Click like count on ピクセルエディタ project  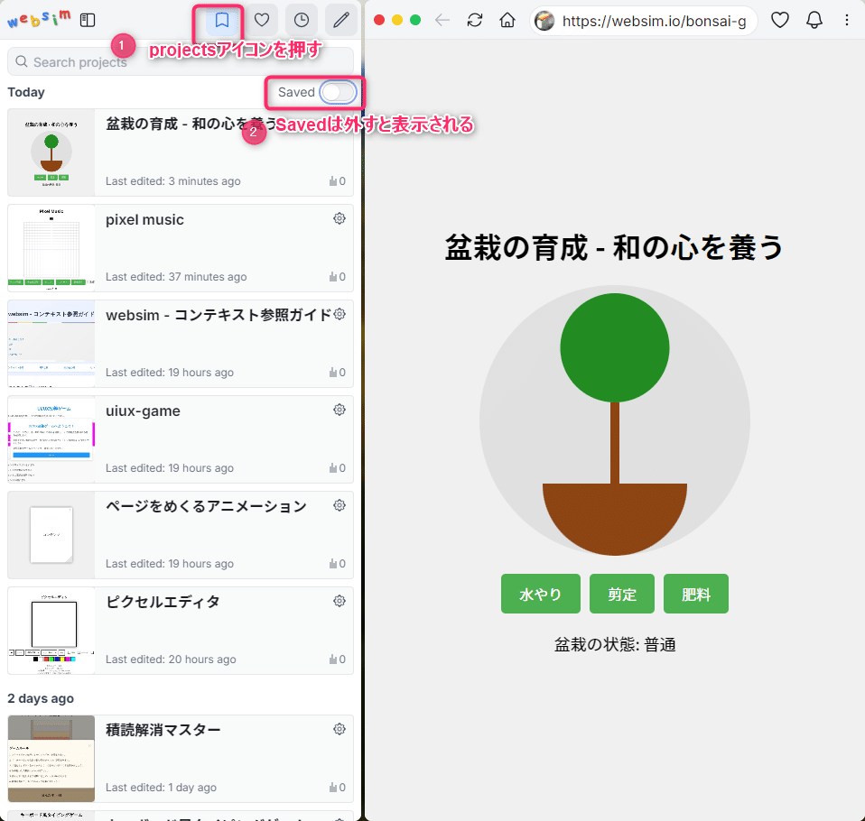pyautogui.click(x=337, y=660)
